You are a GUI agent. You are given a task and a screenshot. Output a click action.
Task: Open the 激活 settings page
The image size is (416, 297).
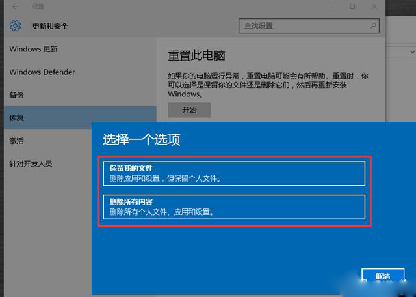17,141
